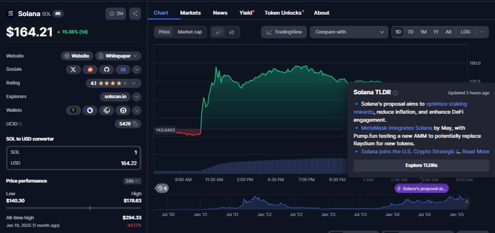Switch chart to candlestick view icon
Screen dimensions: 495x233
(x=231, y=32)
